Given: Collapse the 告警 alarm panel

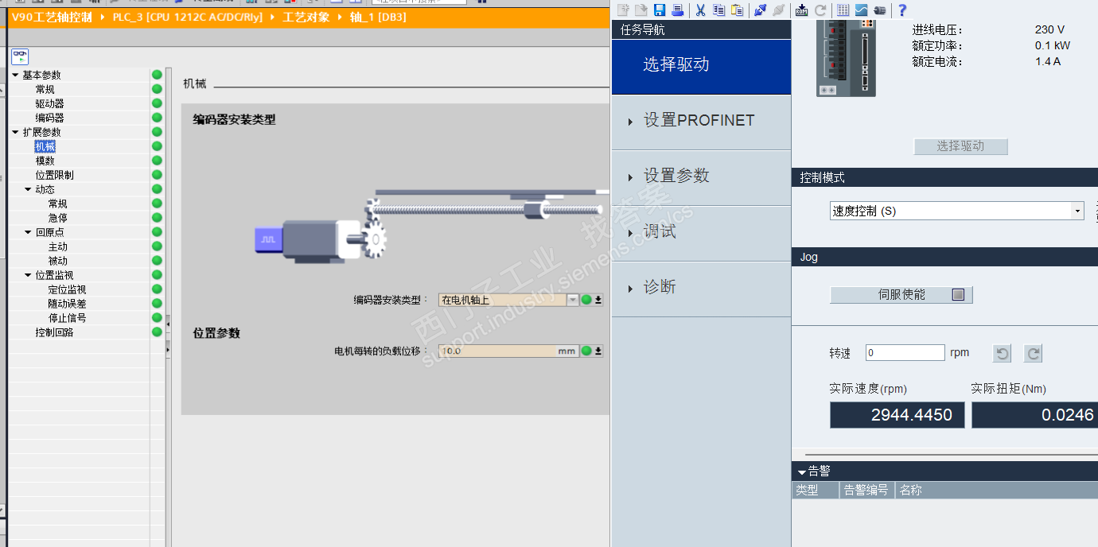Looking at the screenshot, I should coord(802,471).
